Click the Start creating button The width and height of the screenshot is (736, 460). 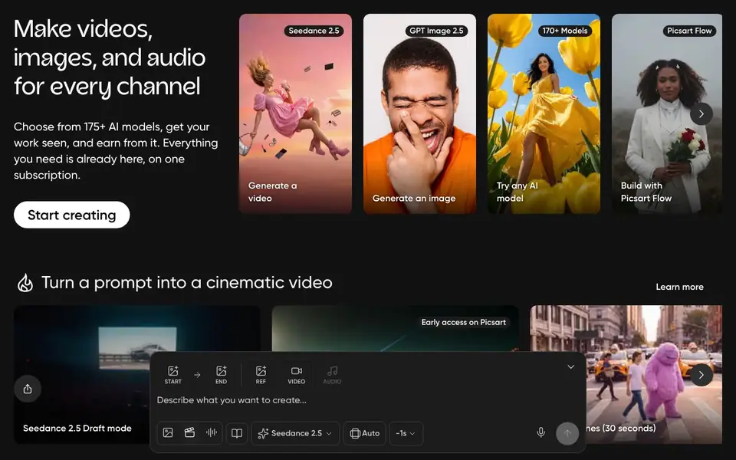pos(72,215)
